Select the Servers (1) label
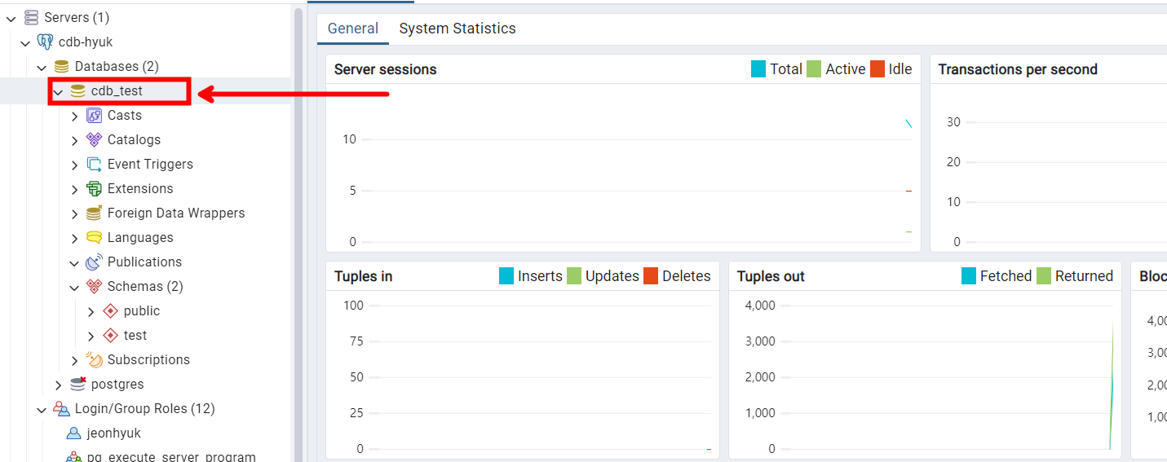 pos(77,18)
